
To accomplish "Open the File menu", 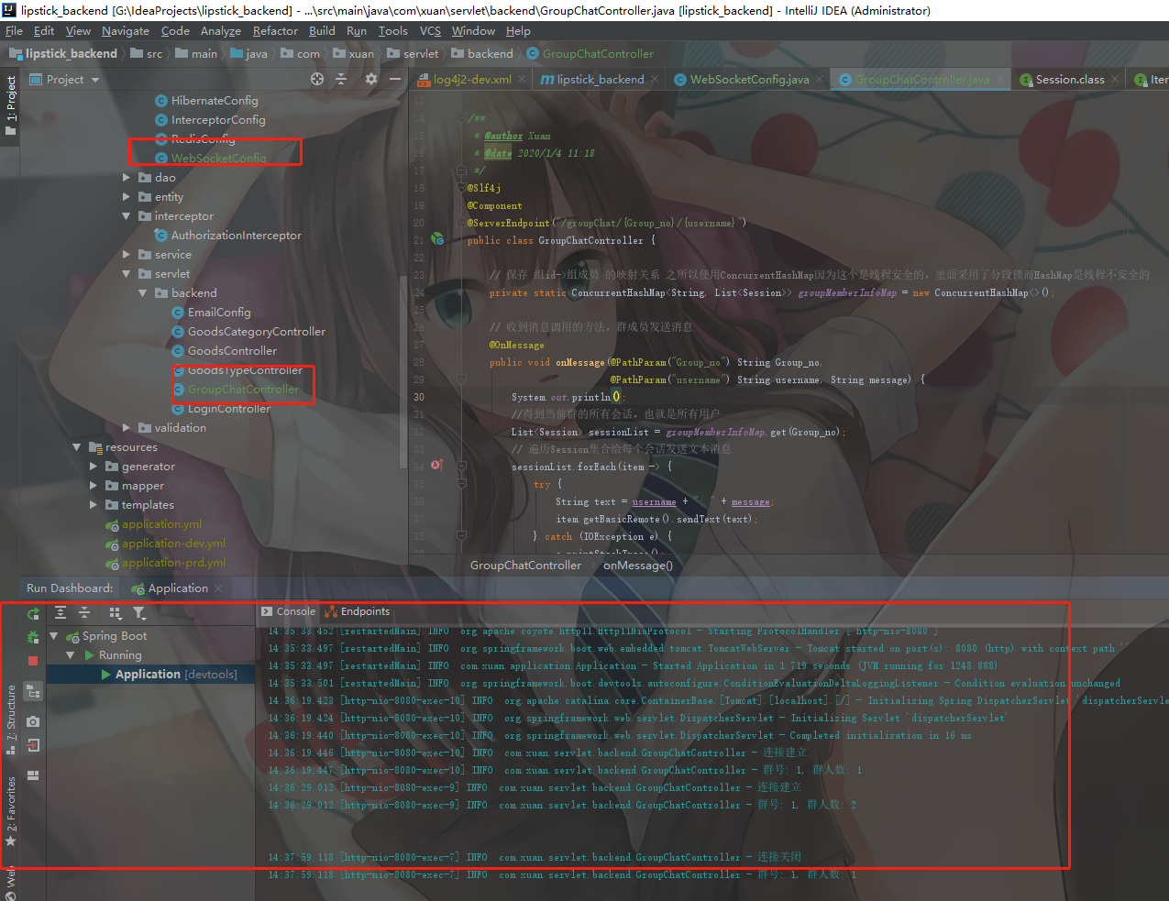I will pyautogui.click(x=14, y=30).
